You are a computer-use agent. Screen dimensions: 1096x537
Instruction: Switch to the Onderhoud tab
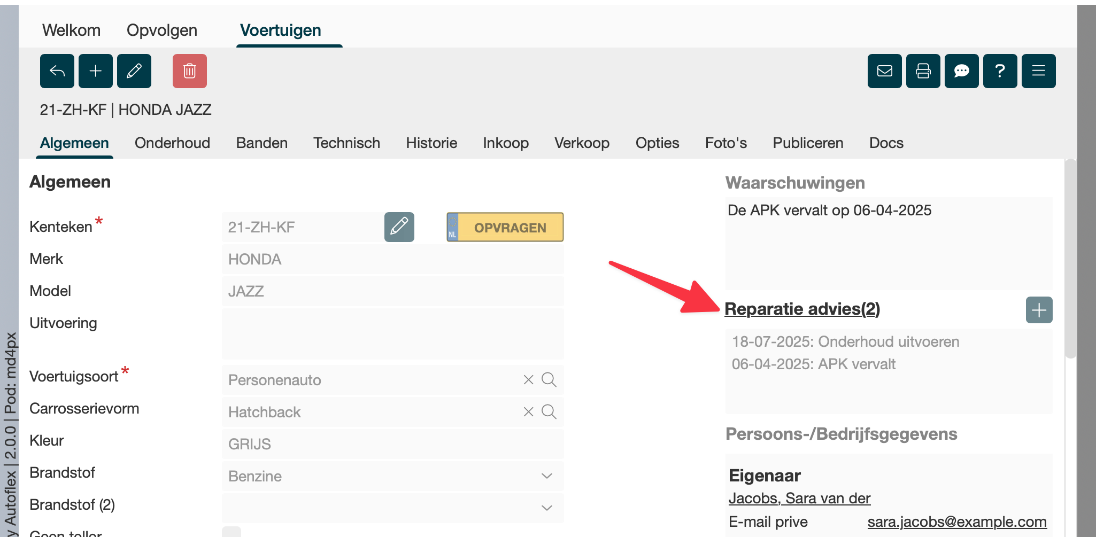point(172,143)
